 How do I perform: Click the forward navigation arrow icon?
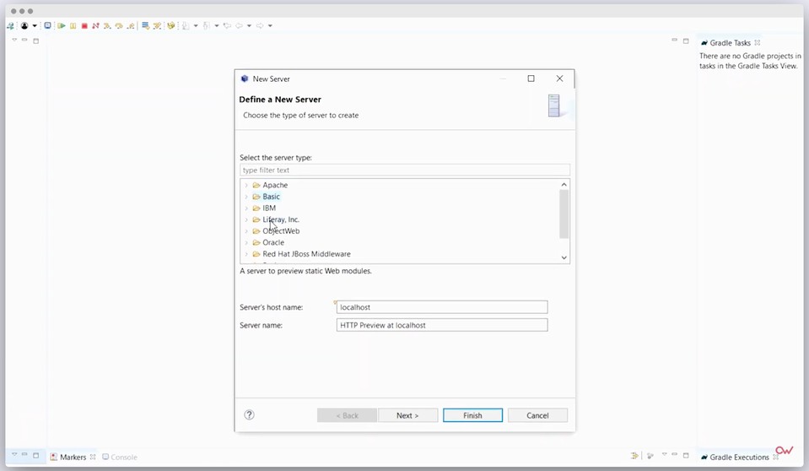(x=260, y=26)
